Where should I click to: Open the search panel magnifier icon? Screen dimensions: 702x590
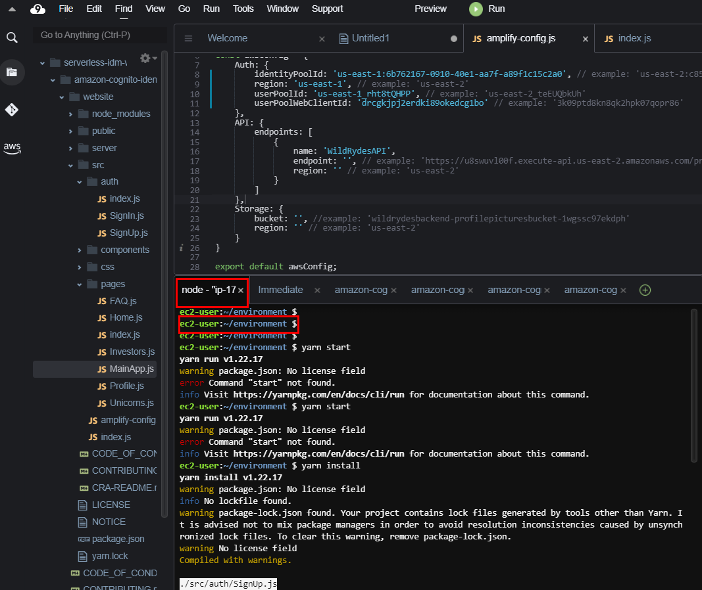pos(12,37)
